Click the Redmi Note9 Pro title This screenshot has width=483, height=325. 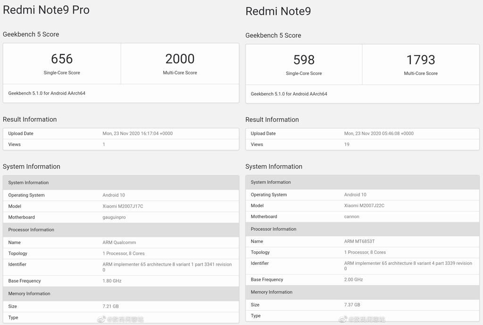pos(46,10)
